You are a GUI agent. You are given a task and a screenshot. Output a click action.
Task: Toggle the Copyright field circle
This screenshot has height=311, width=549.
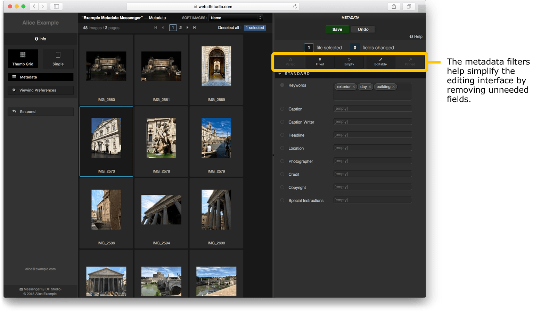tap(282, 187)
